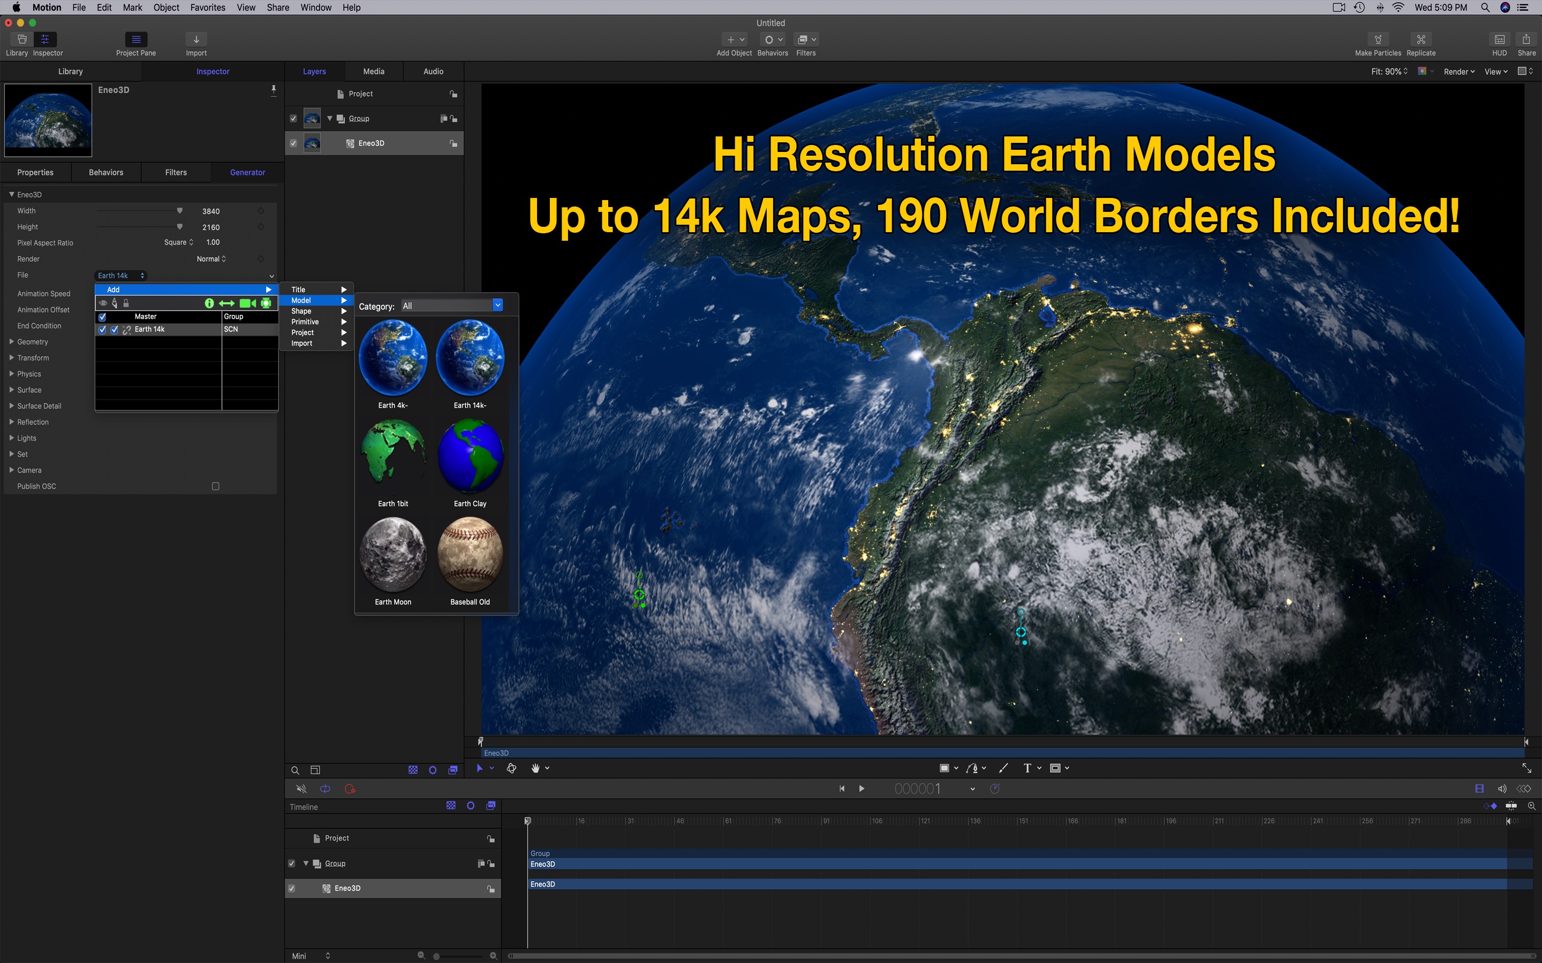This screenshot has height=963, width=1542.
Task: Open the Add Object toolbar button
Action: pos(735,40)
